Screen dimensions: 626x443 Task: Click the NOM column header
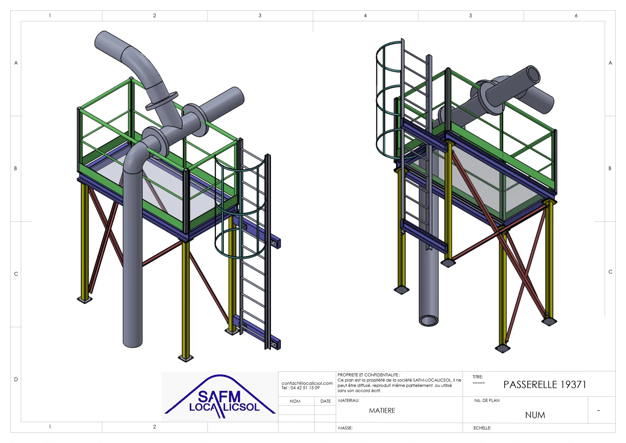point(295,401)
